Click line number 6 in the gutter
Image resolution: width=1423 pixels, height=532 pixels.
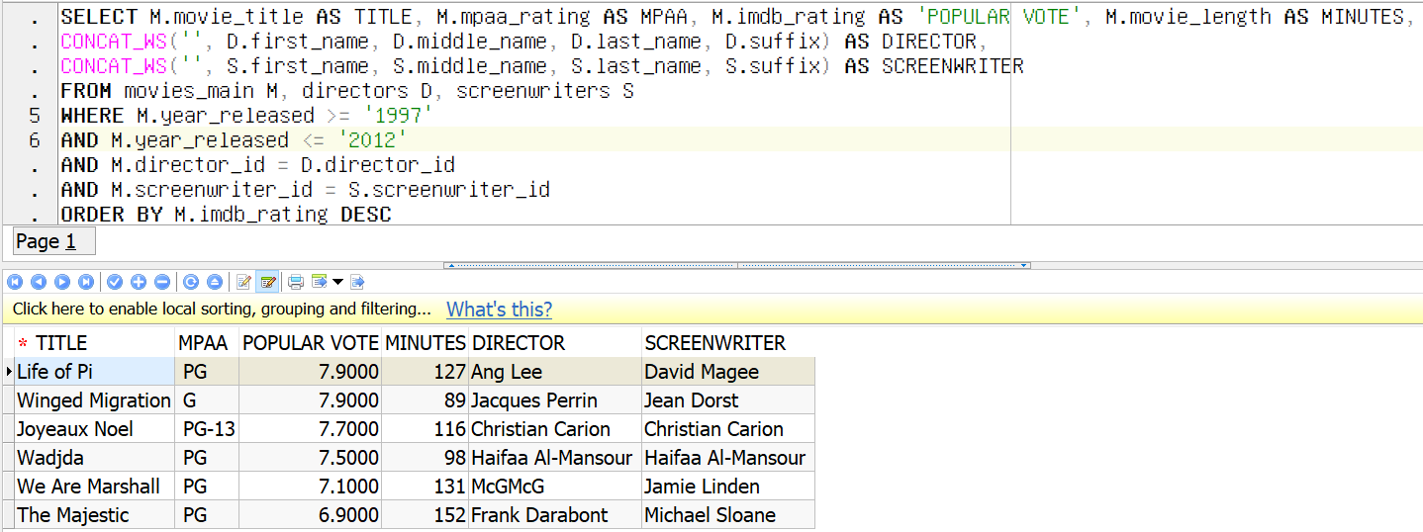point(35,140)
